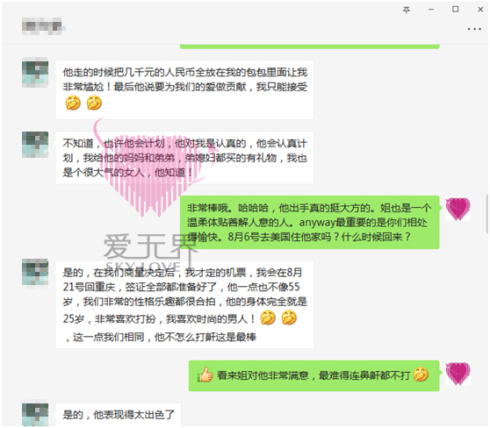Click the contact avatar beside the '他表现得太出色了' message
The image size is (490, 428).
(35, 414)
